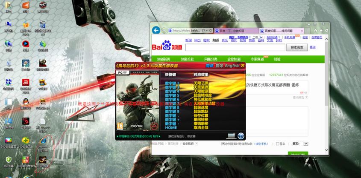361x178 pixels.
Task: Open the 企业知道 menu item
Action: [x=234, y=59]
